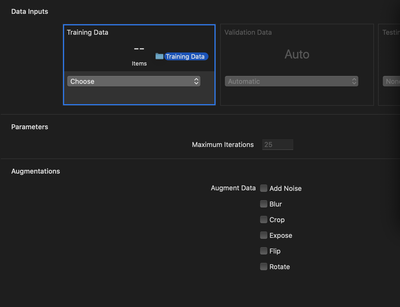
Task: Click the blue Training Data label pill
Action: [186, 56]
